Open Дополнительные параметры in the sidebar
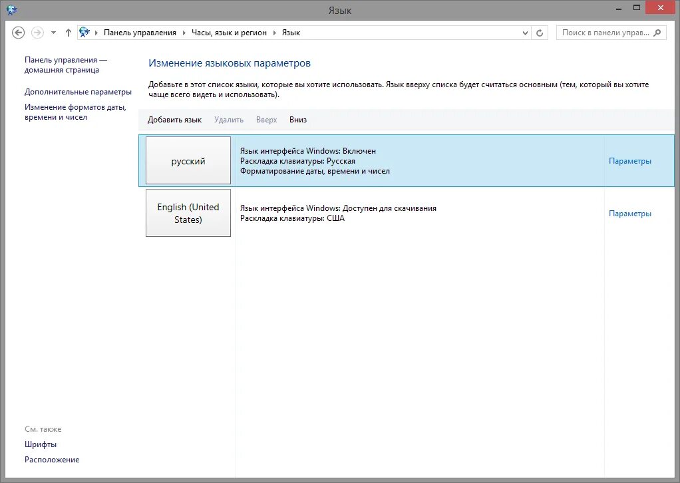Screen dimensions: 680x483 [x=78, y=92]
